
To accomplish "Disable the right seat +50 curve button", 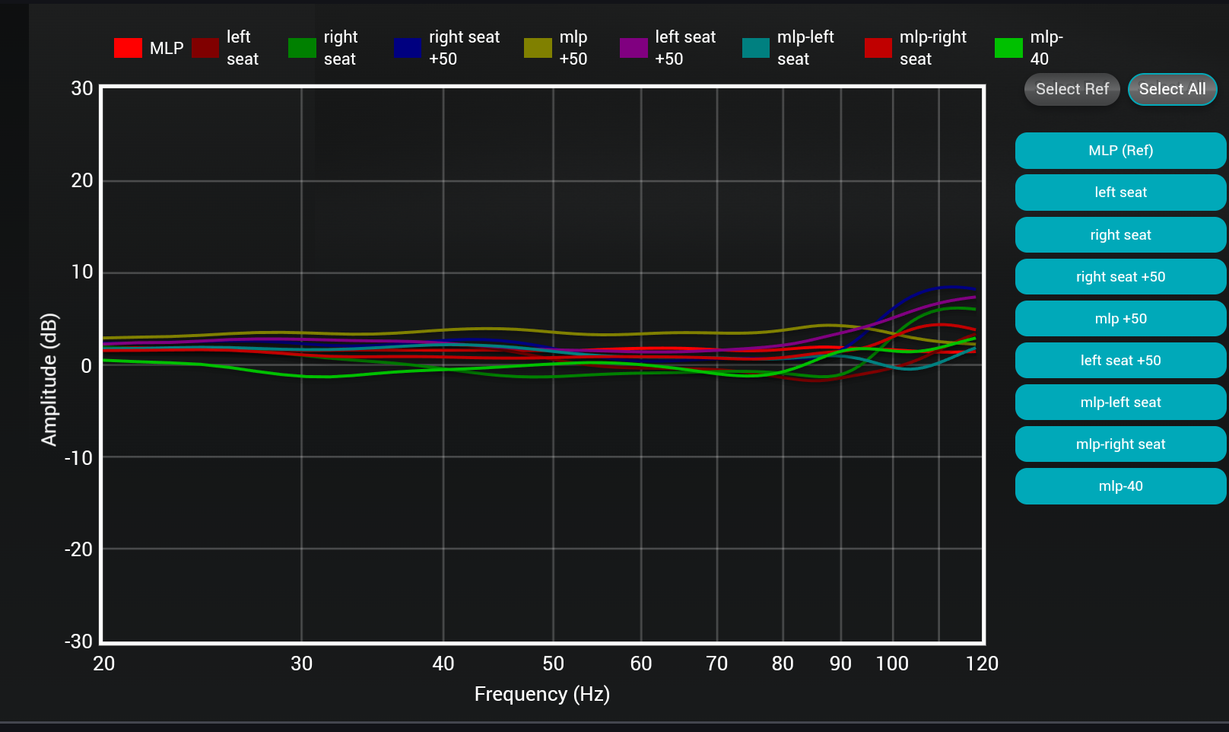I will click(x=1120, y=277).
